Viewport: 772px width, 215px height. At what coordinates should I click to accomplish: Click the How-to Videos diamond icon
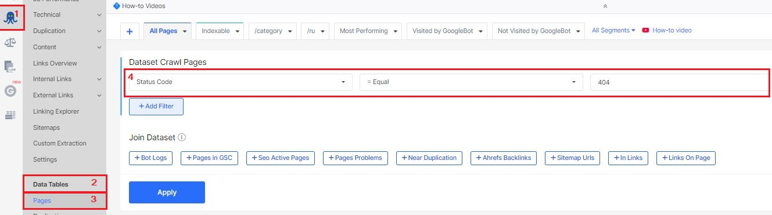tap(117, 6)
